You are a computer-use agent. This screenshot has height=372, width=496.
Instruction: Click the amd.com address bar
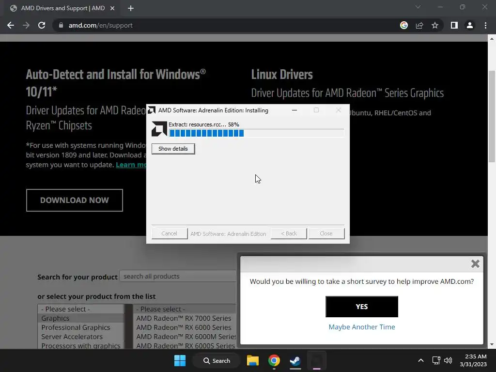coord(228,25)
